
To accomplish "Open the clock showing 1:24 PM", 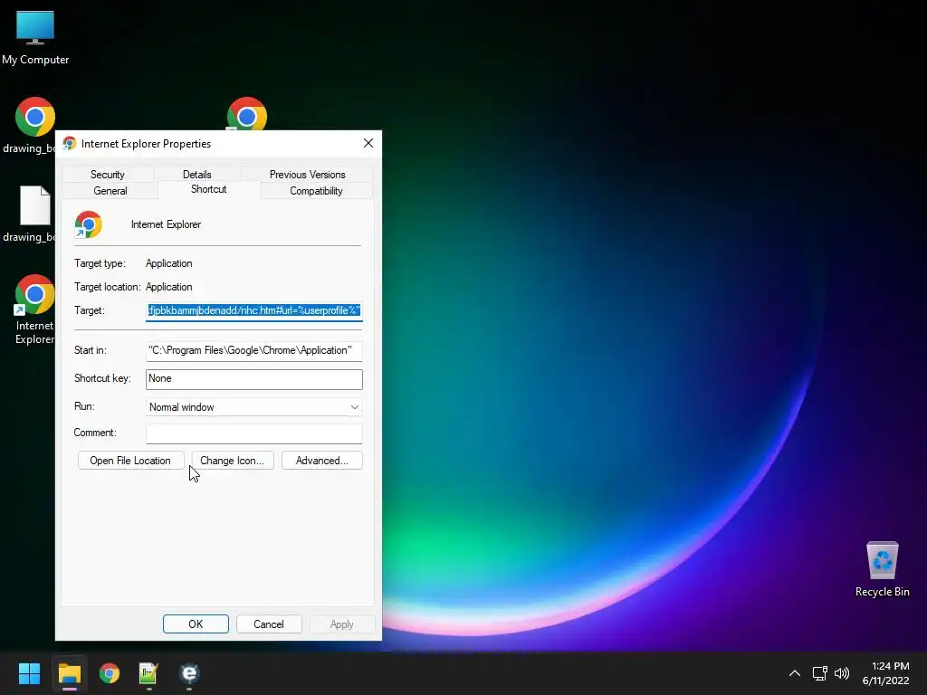I will (885, 673).
